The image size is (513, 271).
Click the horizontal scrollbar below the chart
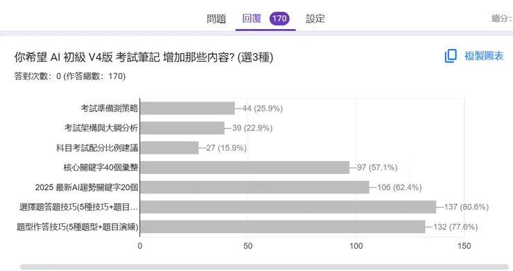(264, 267)
